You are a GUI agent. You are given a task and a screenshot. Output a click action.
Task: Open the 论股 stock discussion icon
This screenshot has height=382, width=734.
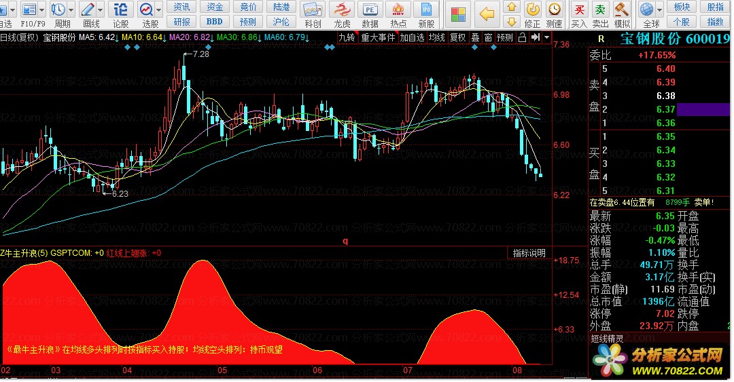(x=120, y=9)
